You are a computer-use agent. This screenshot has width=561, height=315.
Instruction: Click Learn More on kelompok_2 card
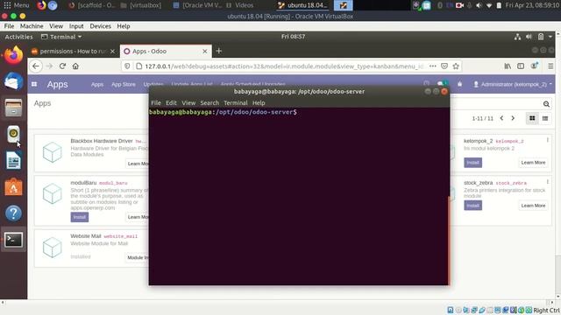pos(533,163)
